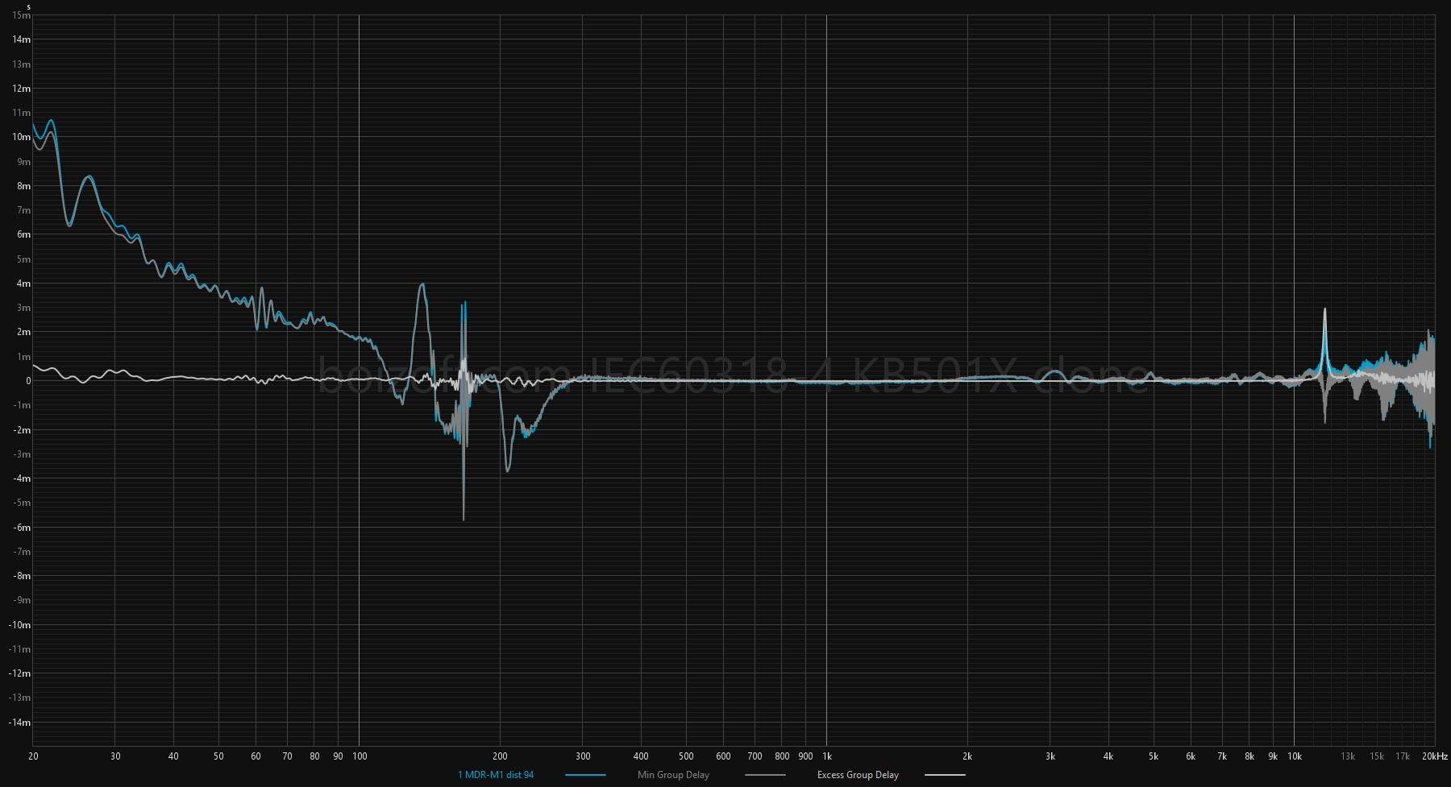Click the 0 label on the vertical axis
Screen dimensions: 1451x787
[x=28, y=381]
